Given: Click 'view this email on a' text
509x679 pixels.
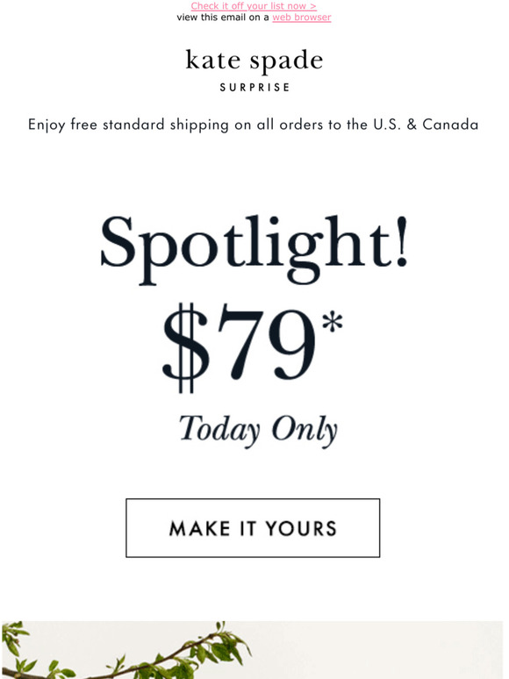Looking at the screenshot, I should click(223, 18).
